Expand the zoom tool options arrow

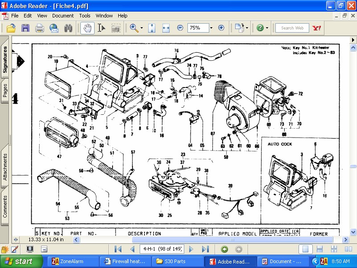(x=141, y=28)
